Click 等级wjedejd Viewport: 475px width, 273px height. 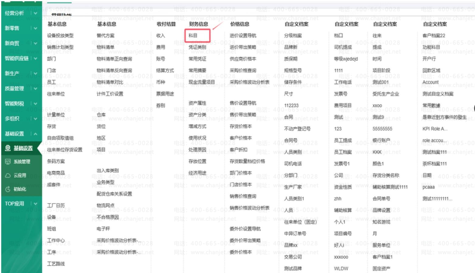point(346,59)
